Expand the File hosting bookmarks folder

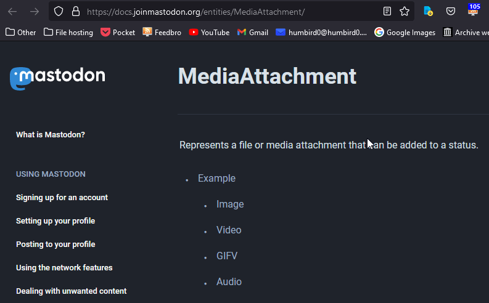pyautogui.click(x=68, y=32)
